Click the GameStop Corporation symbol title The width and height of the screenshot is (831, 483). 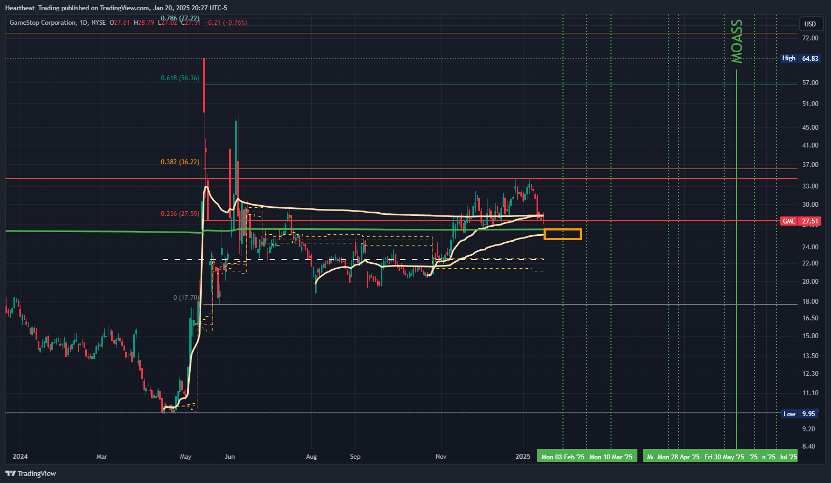point(43,23)
